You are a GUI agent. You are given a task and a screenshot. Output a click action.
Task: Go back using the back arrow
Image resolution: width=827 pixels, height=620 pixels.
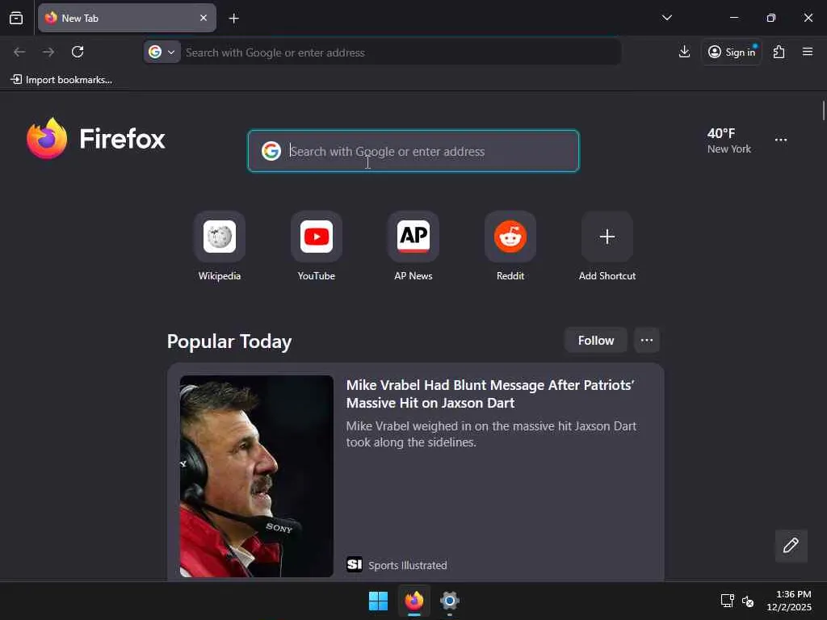pyautogui.click(x=19, y=52)
